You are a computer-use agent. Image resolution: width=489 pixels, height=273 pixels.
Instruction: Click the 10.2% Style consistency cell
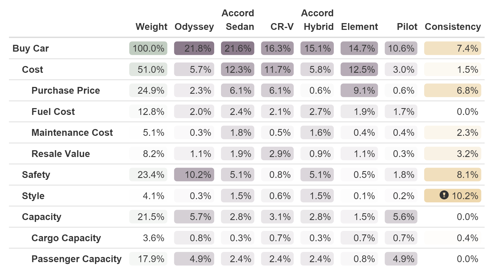pyautogui.click(x=453, y=196)
